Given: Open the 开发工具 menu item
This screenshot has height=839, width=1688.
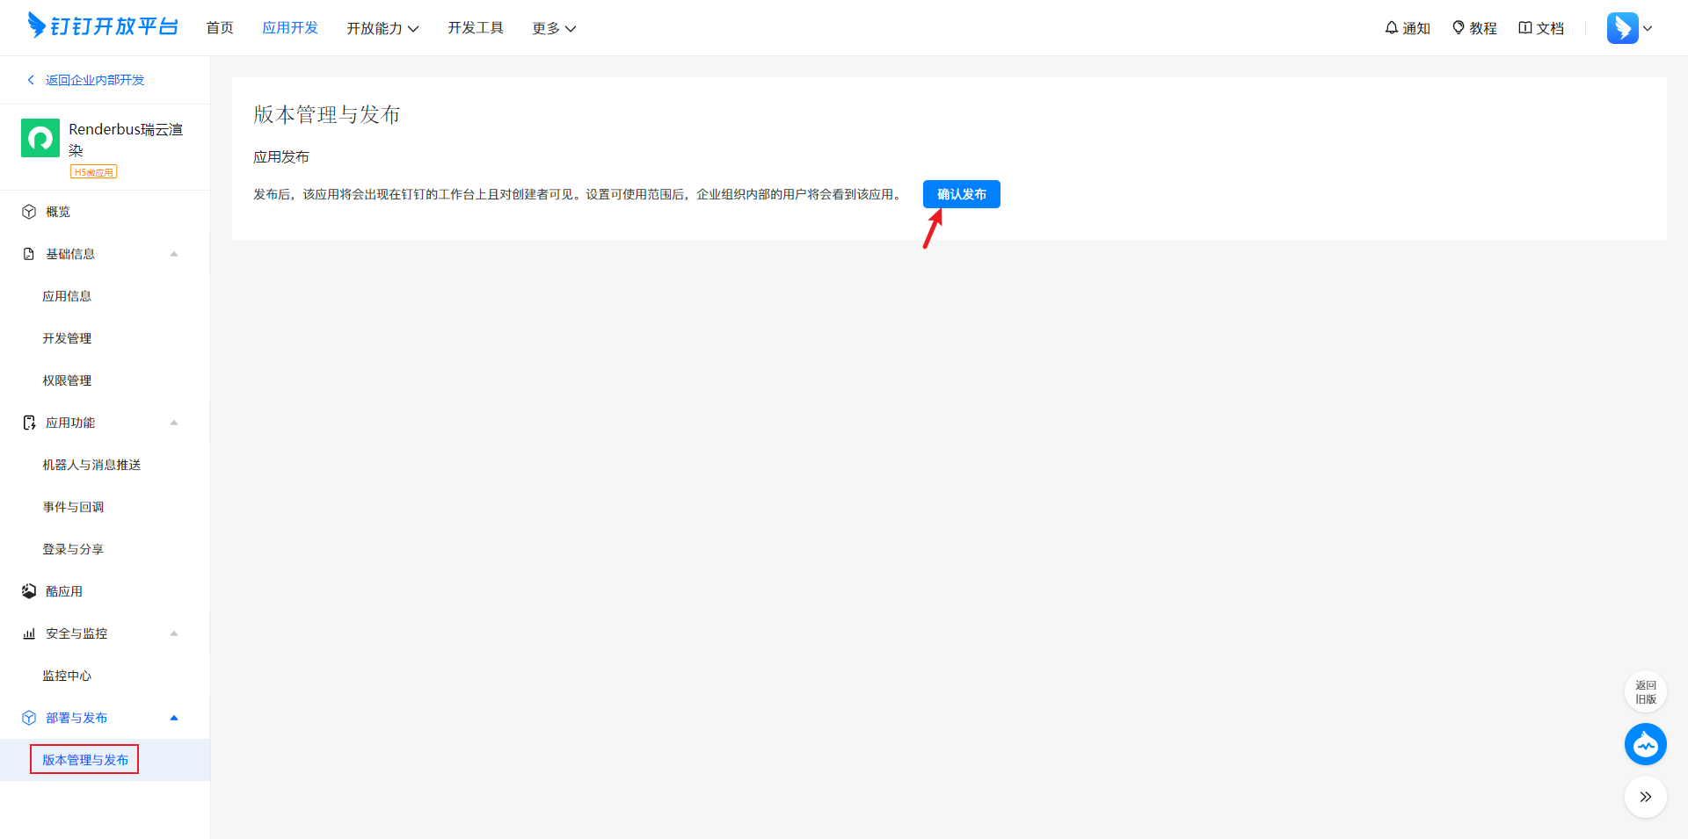Looking at the screenshot, I should point(476,28).
